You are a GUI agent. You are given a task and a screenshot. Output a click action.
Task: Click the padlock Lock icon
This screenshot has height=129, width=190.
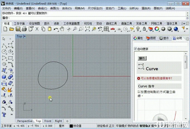tap(144, 29)
